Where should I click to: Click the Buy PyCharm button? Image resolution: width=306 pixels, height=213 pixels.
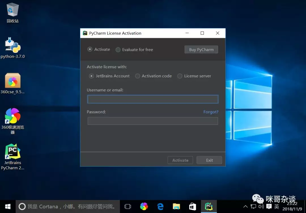201,50
